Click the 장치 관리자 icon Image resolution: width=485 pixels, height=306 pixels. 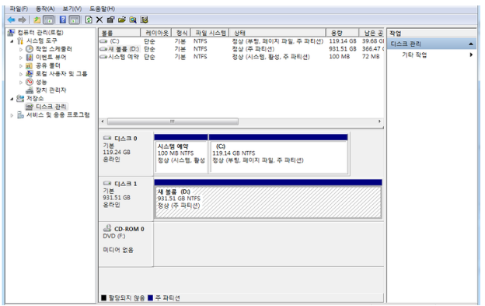(30, 90)
